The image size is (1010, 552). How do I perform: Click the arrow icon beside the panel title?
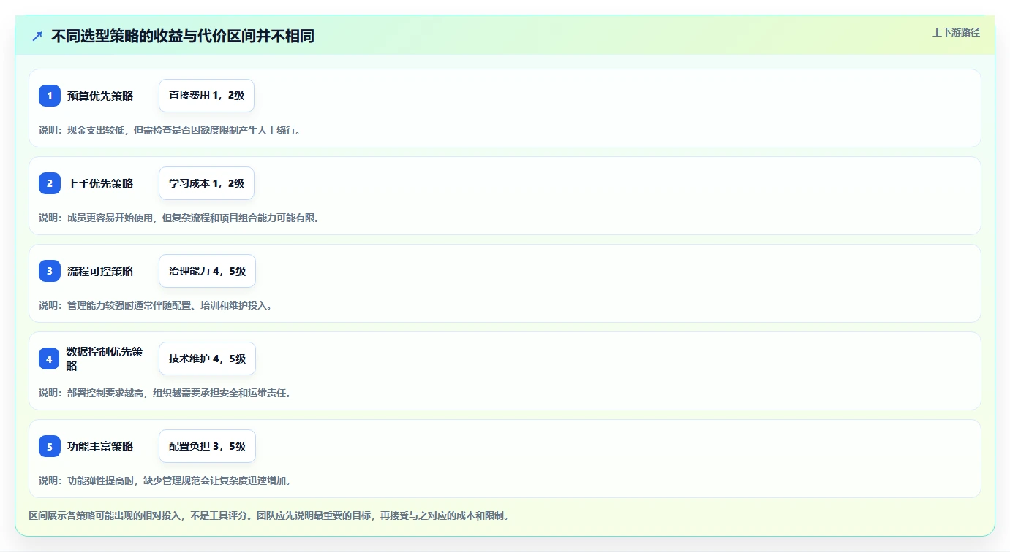(37, 36)
